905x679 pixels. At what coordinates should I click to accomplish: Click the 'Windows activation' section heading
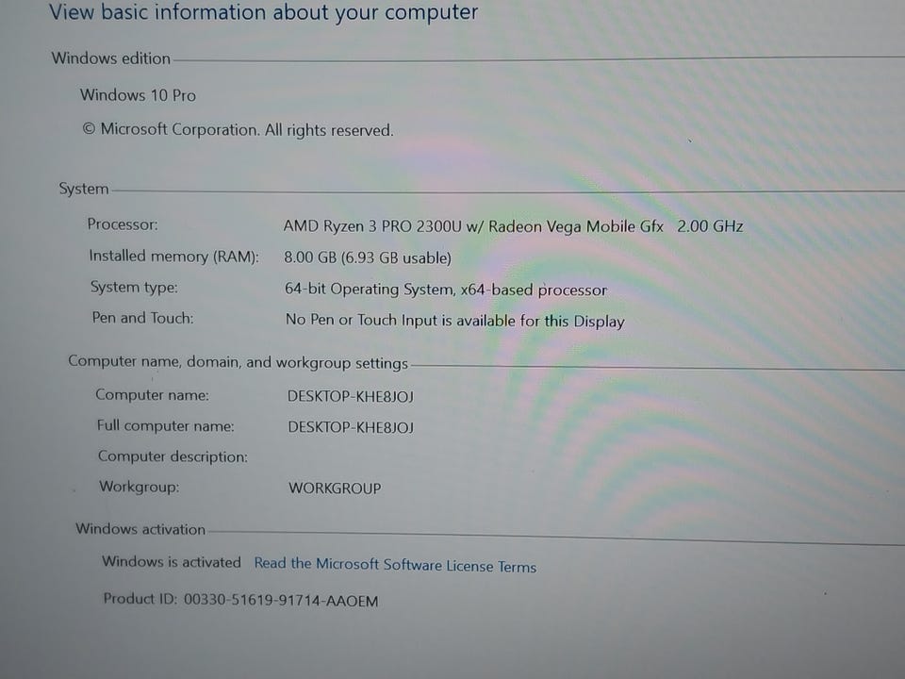[140, 529]
